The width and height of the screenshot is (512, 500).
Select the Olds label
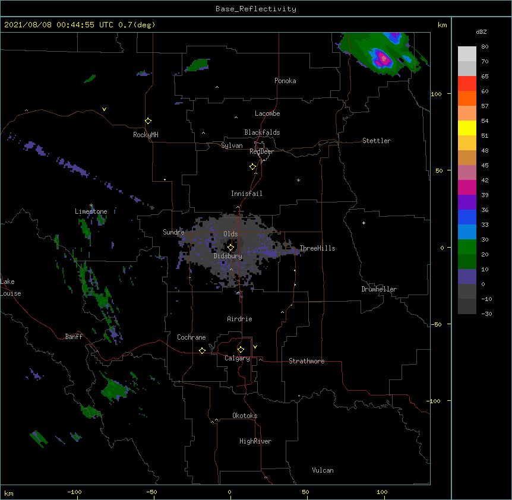point(230,234)
